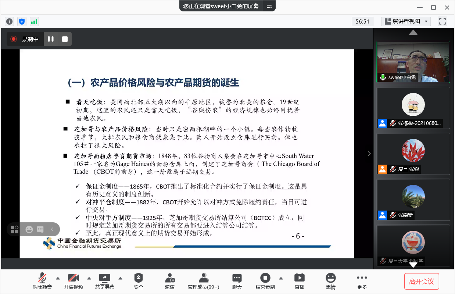
Task: Click Leave Meeting (离开会议) button
Action: (422, 282)
